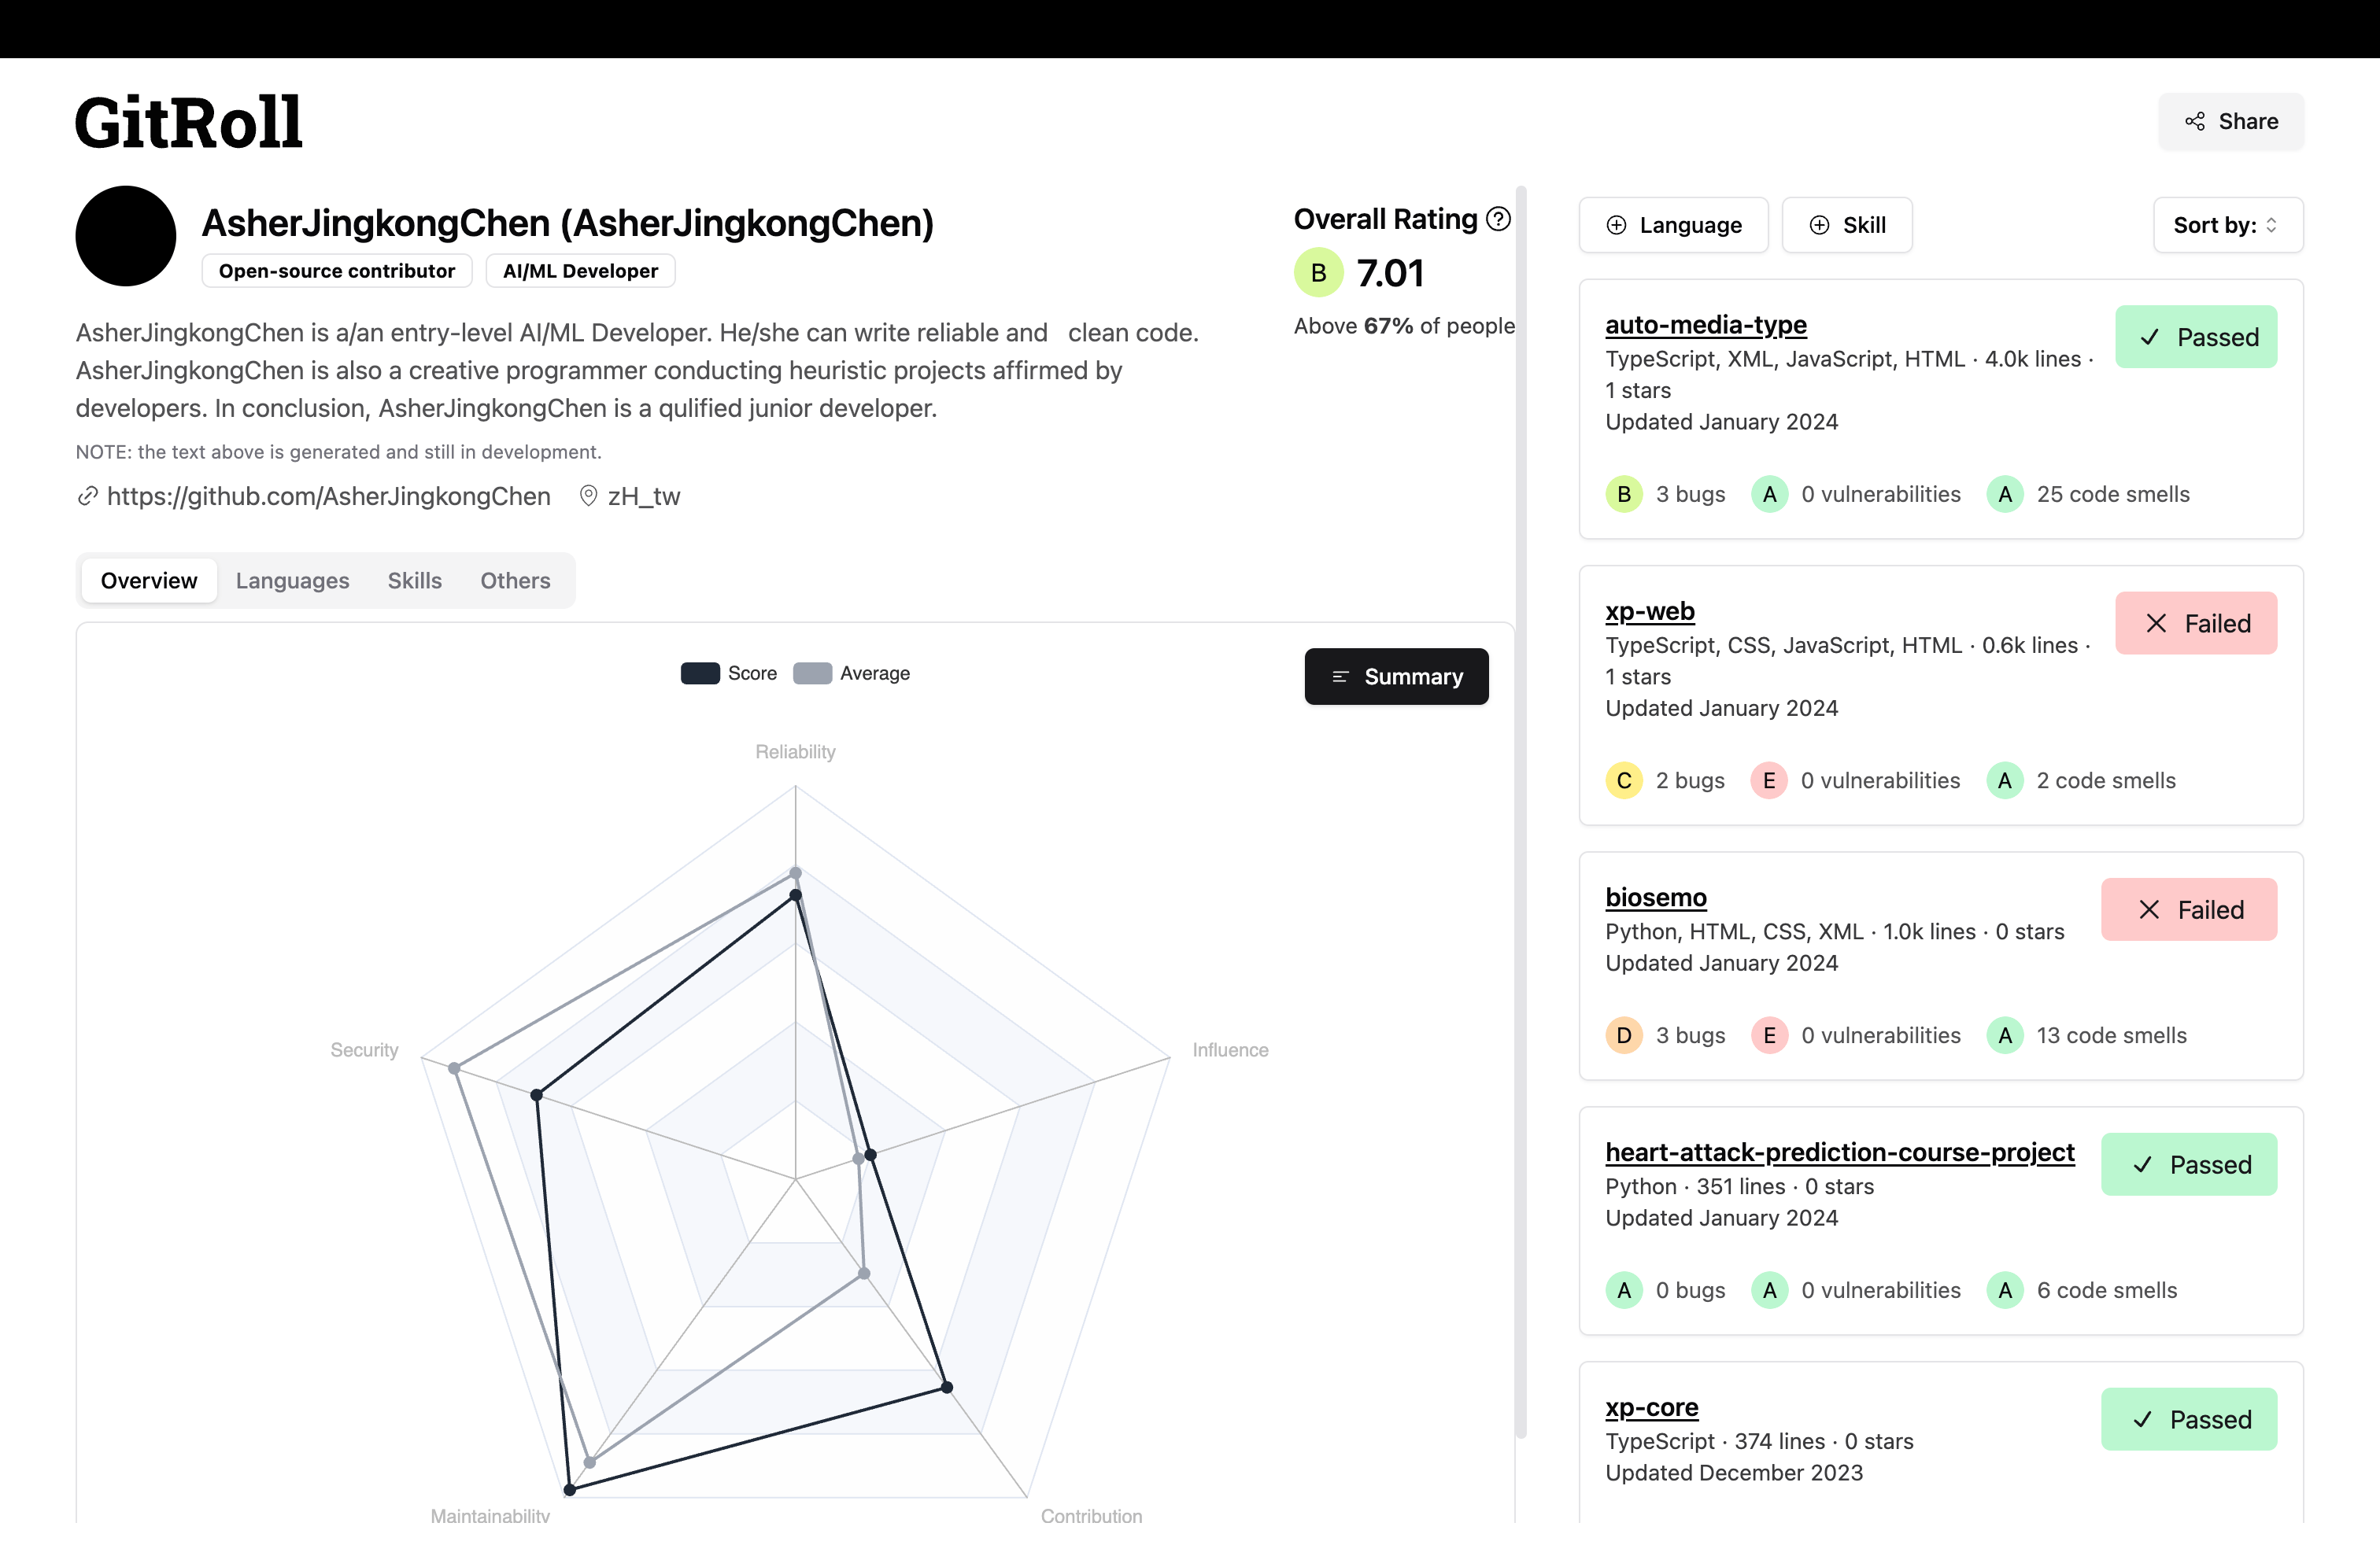Switch to the Skills tab
The image size is (2380, 1545).
414,581
